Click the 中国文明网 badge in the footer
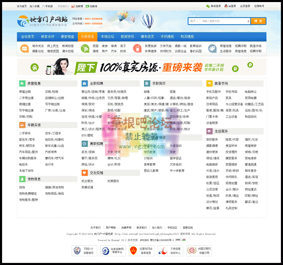The width and height of the screenshot is (283, 265). point(199,251)
